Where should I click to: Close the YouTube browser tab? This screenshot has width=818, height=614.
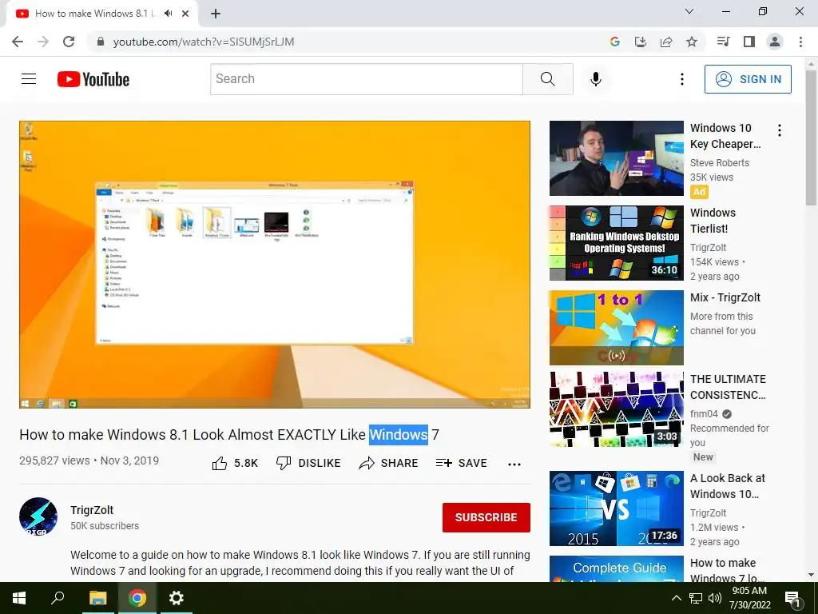[185, 14]
